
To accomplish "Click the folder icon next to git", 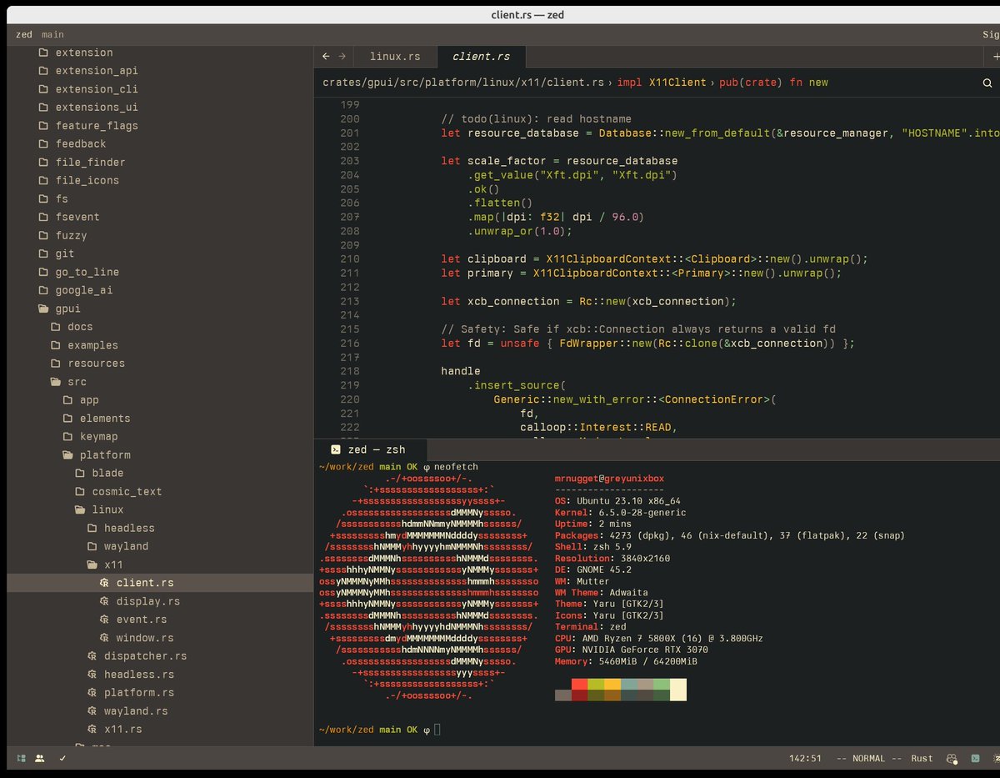I will click(43, 253).
